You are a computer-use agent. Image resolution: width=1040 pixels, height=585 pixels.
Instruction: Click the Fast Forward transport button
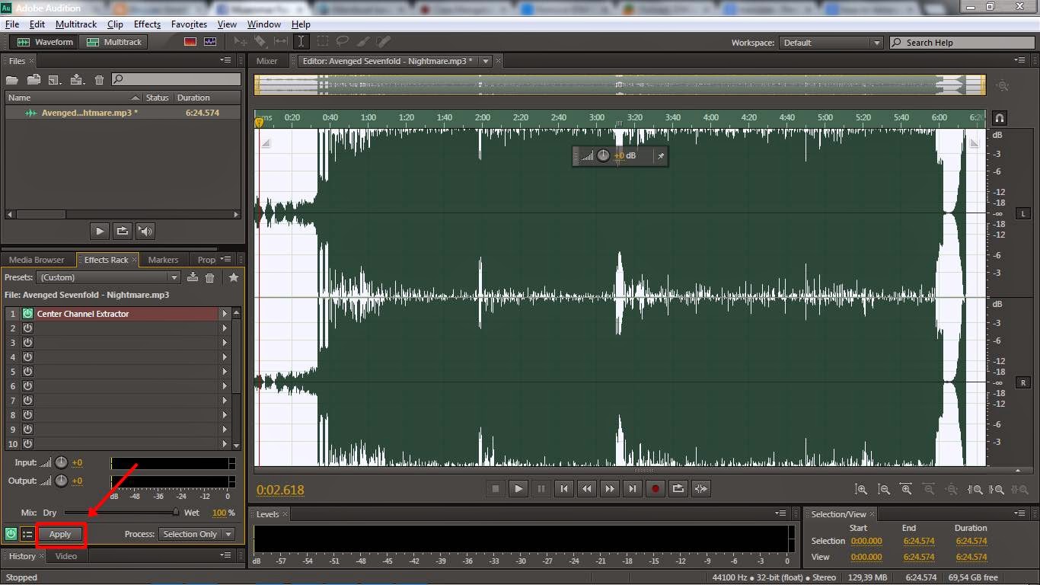point(609,489)
